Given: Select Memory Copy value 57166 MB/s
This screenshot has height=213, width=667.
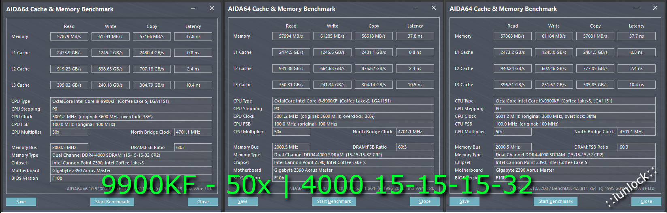Looking at the screenshot, I should click(152, 36).
